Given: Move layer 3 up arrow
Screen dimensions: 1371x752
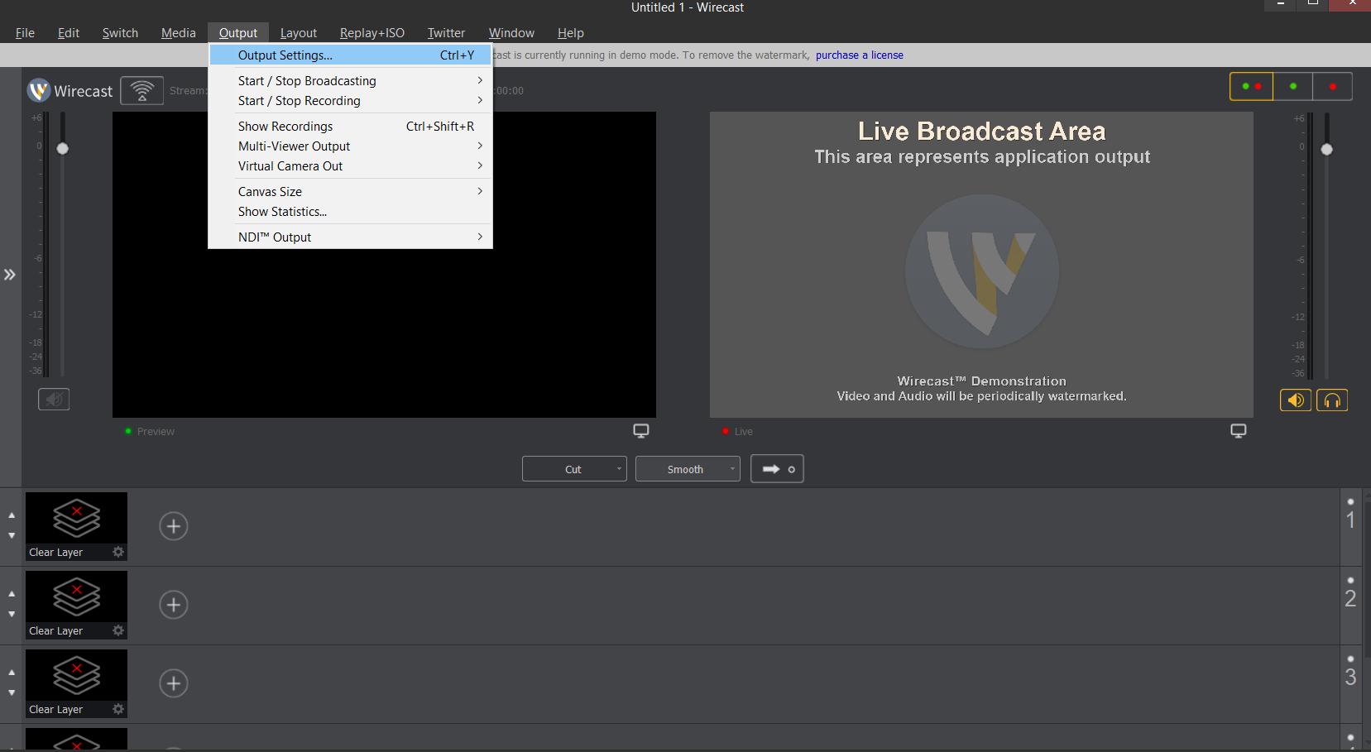Looking at the screenshot, I should 12,673.
